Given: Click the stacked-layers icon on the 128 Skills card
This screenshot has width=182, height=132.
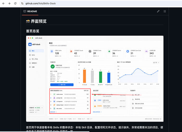Looking at the screenshot, I should [52, 51].
